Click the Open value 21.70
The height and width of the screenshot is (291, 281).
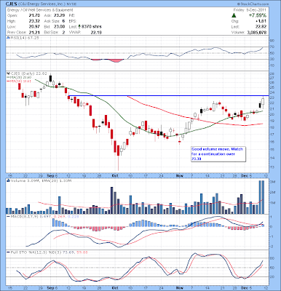point(34,15)
